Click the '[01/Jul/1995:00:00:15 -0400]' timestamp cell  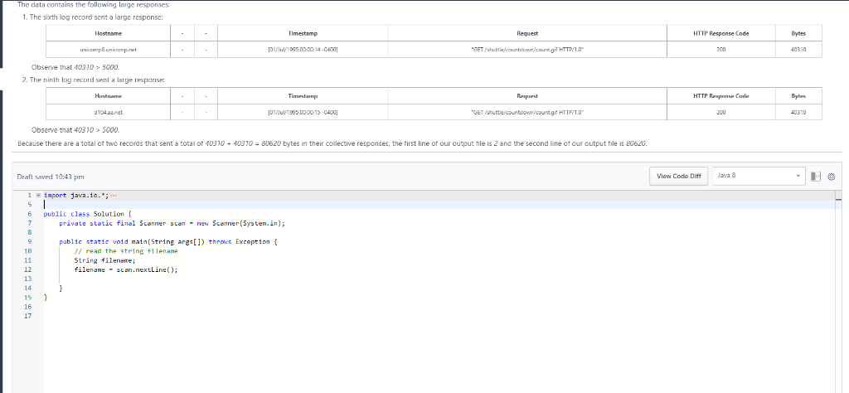click(x=303, y=112)
